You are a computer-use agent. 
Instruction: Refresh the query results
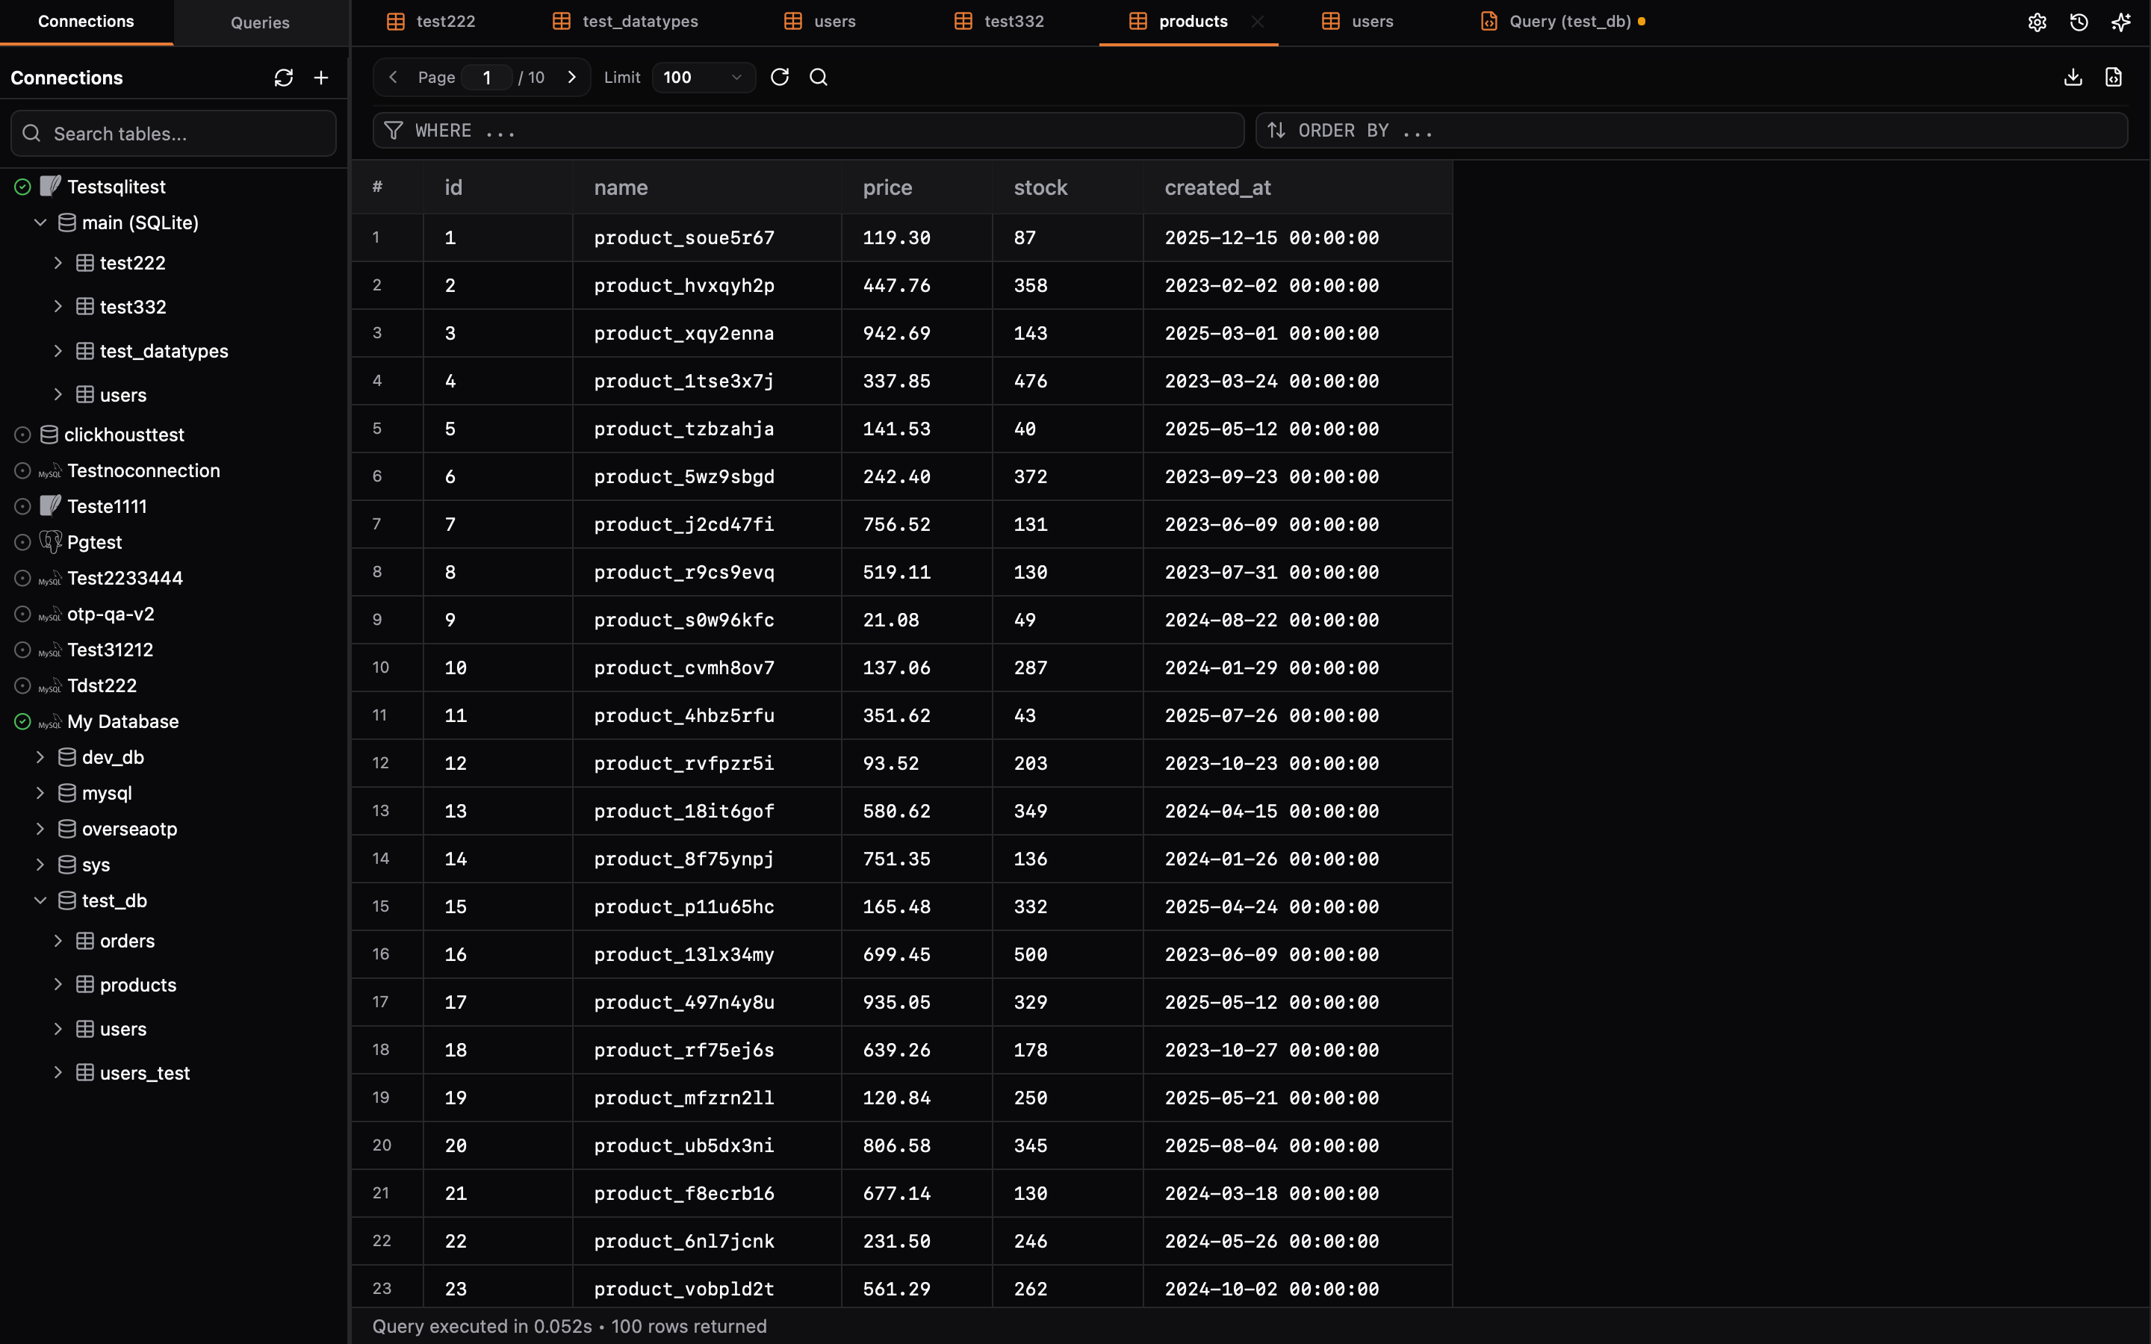780,78
